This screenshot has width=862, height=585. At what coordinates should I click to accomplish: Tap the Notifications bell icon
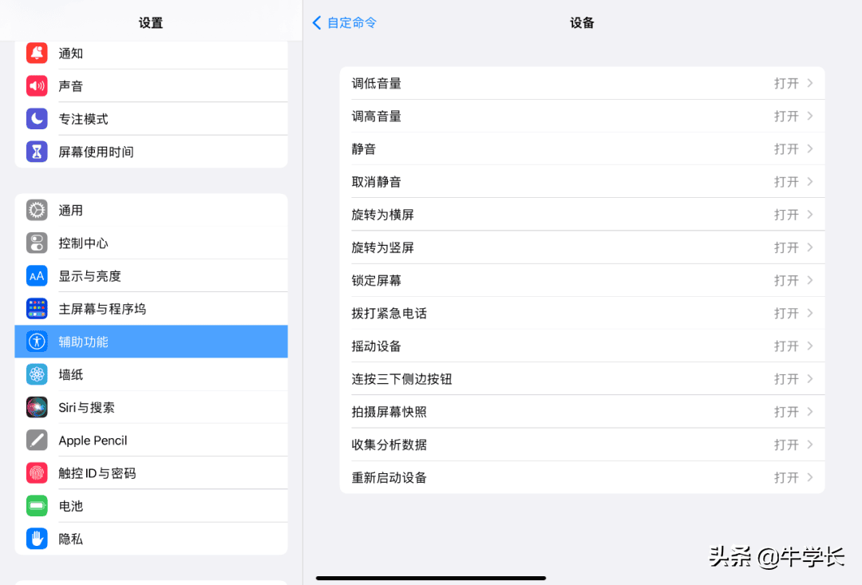[37, 53]
